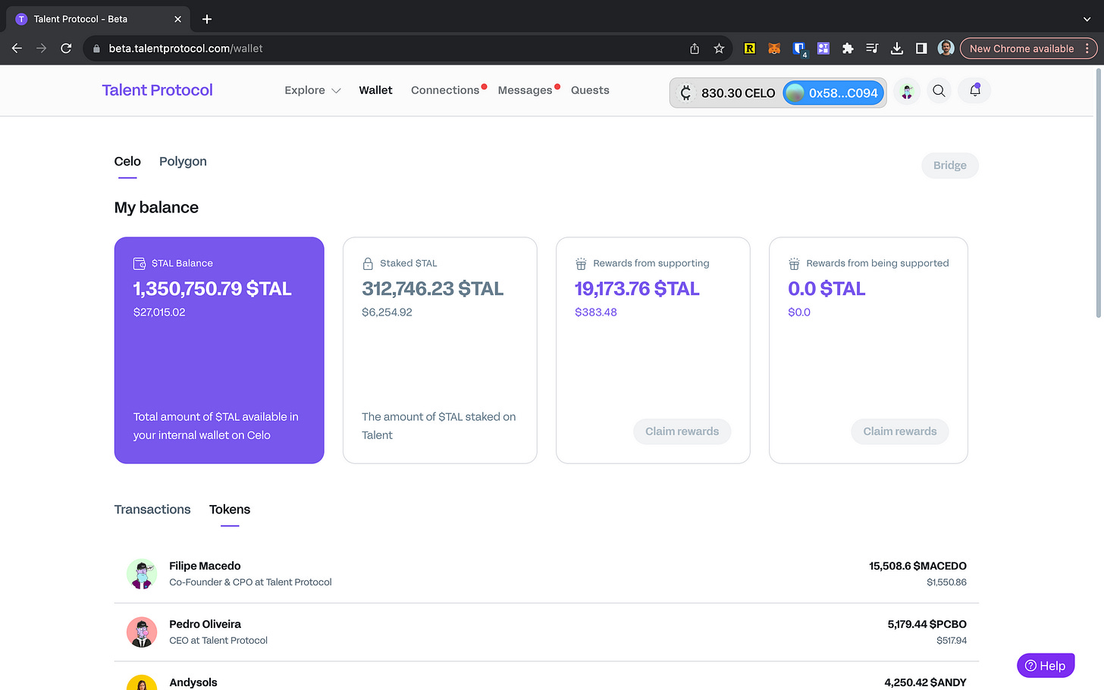
Task: Open the Chrome extensions puzzle menu
Action: pos(847,48)
